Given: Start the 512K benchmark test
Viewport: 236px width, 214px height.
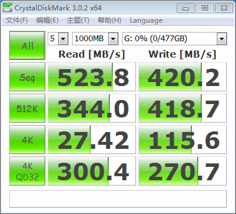Looking at the screenshot, I should (x=27, y=108).
